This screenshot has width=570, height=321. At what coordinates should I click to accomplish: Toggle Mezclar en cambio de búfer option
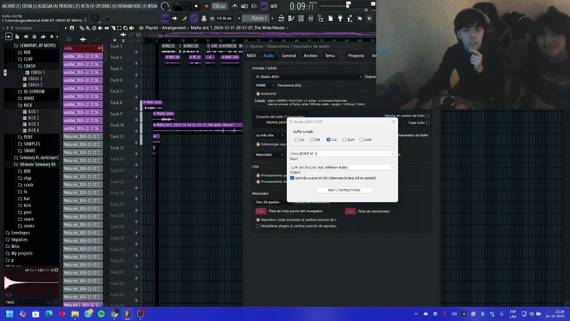coord(428,116)
